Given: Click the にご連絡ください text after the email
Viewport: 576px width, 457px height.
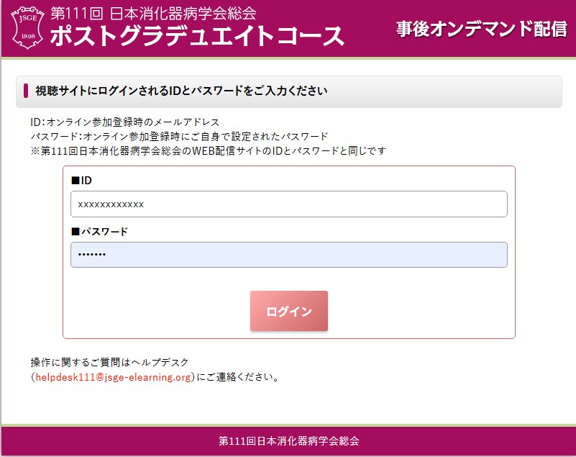Looking at the screenshot, I should tap(238, 377).
